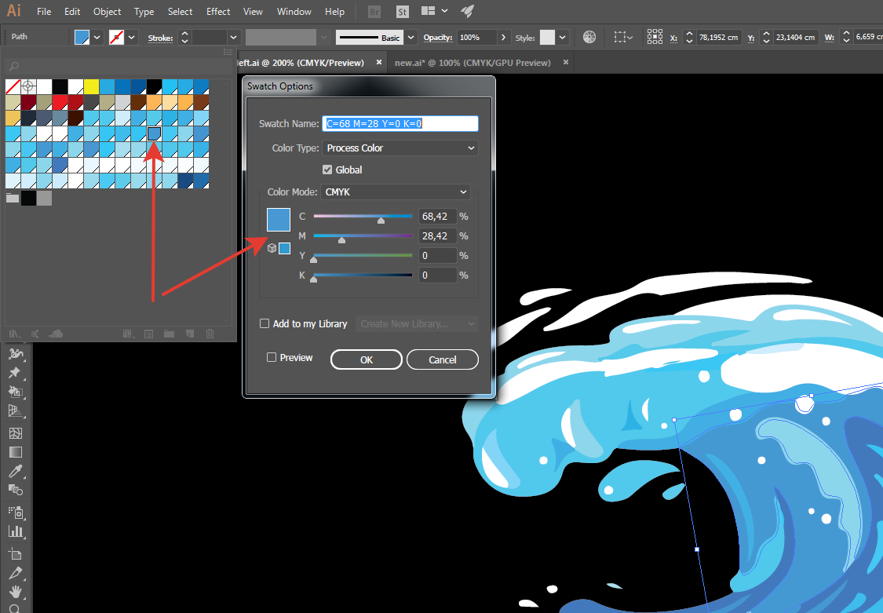Click the C percentage value field
883x613 pixels.
point(437,216)
